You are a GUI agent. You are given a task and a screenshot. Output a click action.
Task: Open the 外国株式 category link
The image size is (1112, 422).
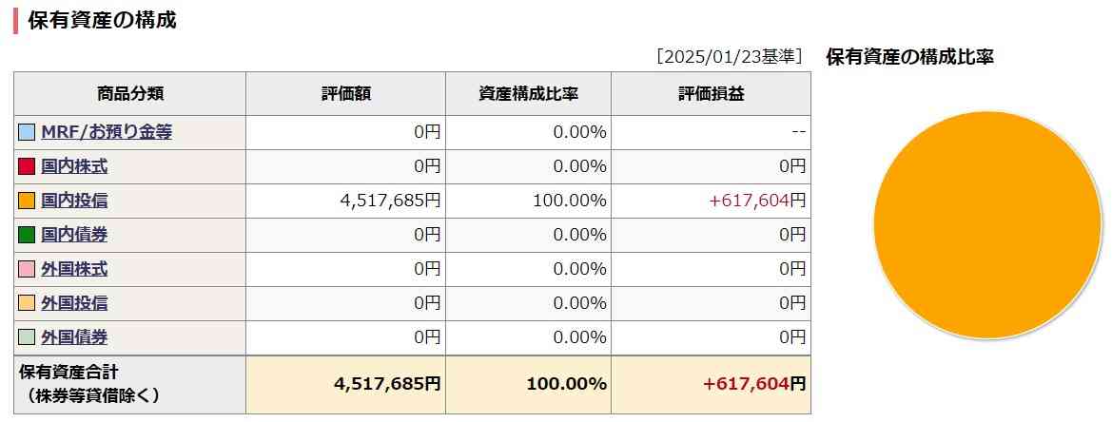(x=74, y=269)
